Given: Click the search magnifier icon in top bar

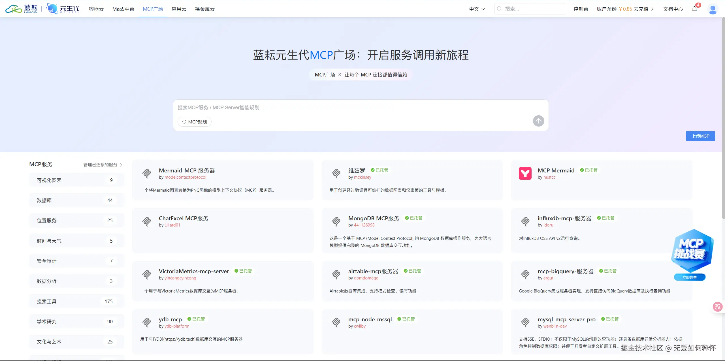Looking at the screenshot, I should tap(499, 9).
